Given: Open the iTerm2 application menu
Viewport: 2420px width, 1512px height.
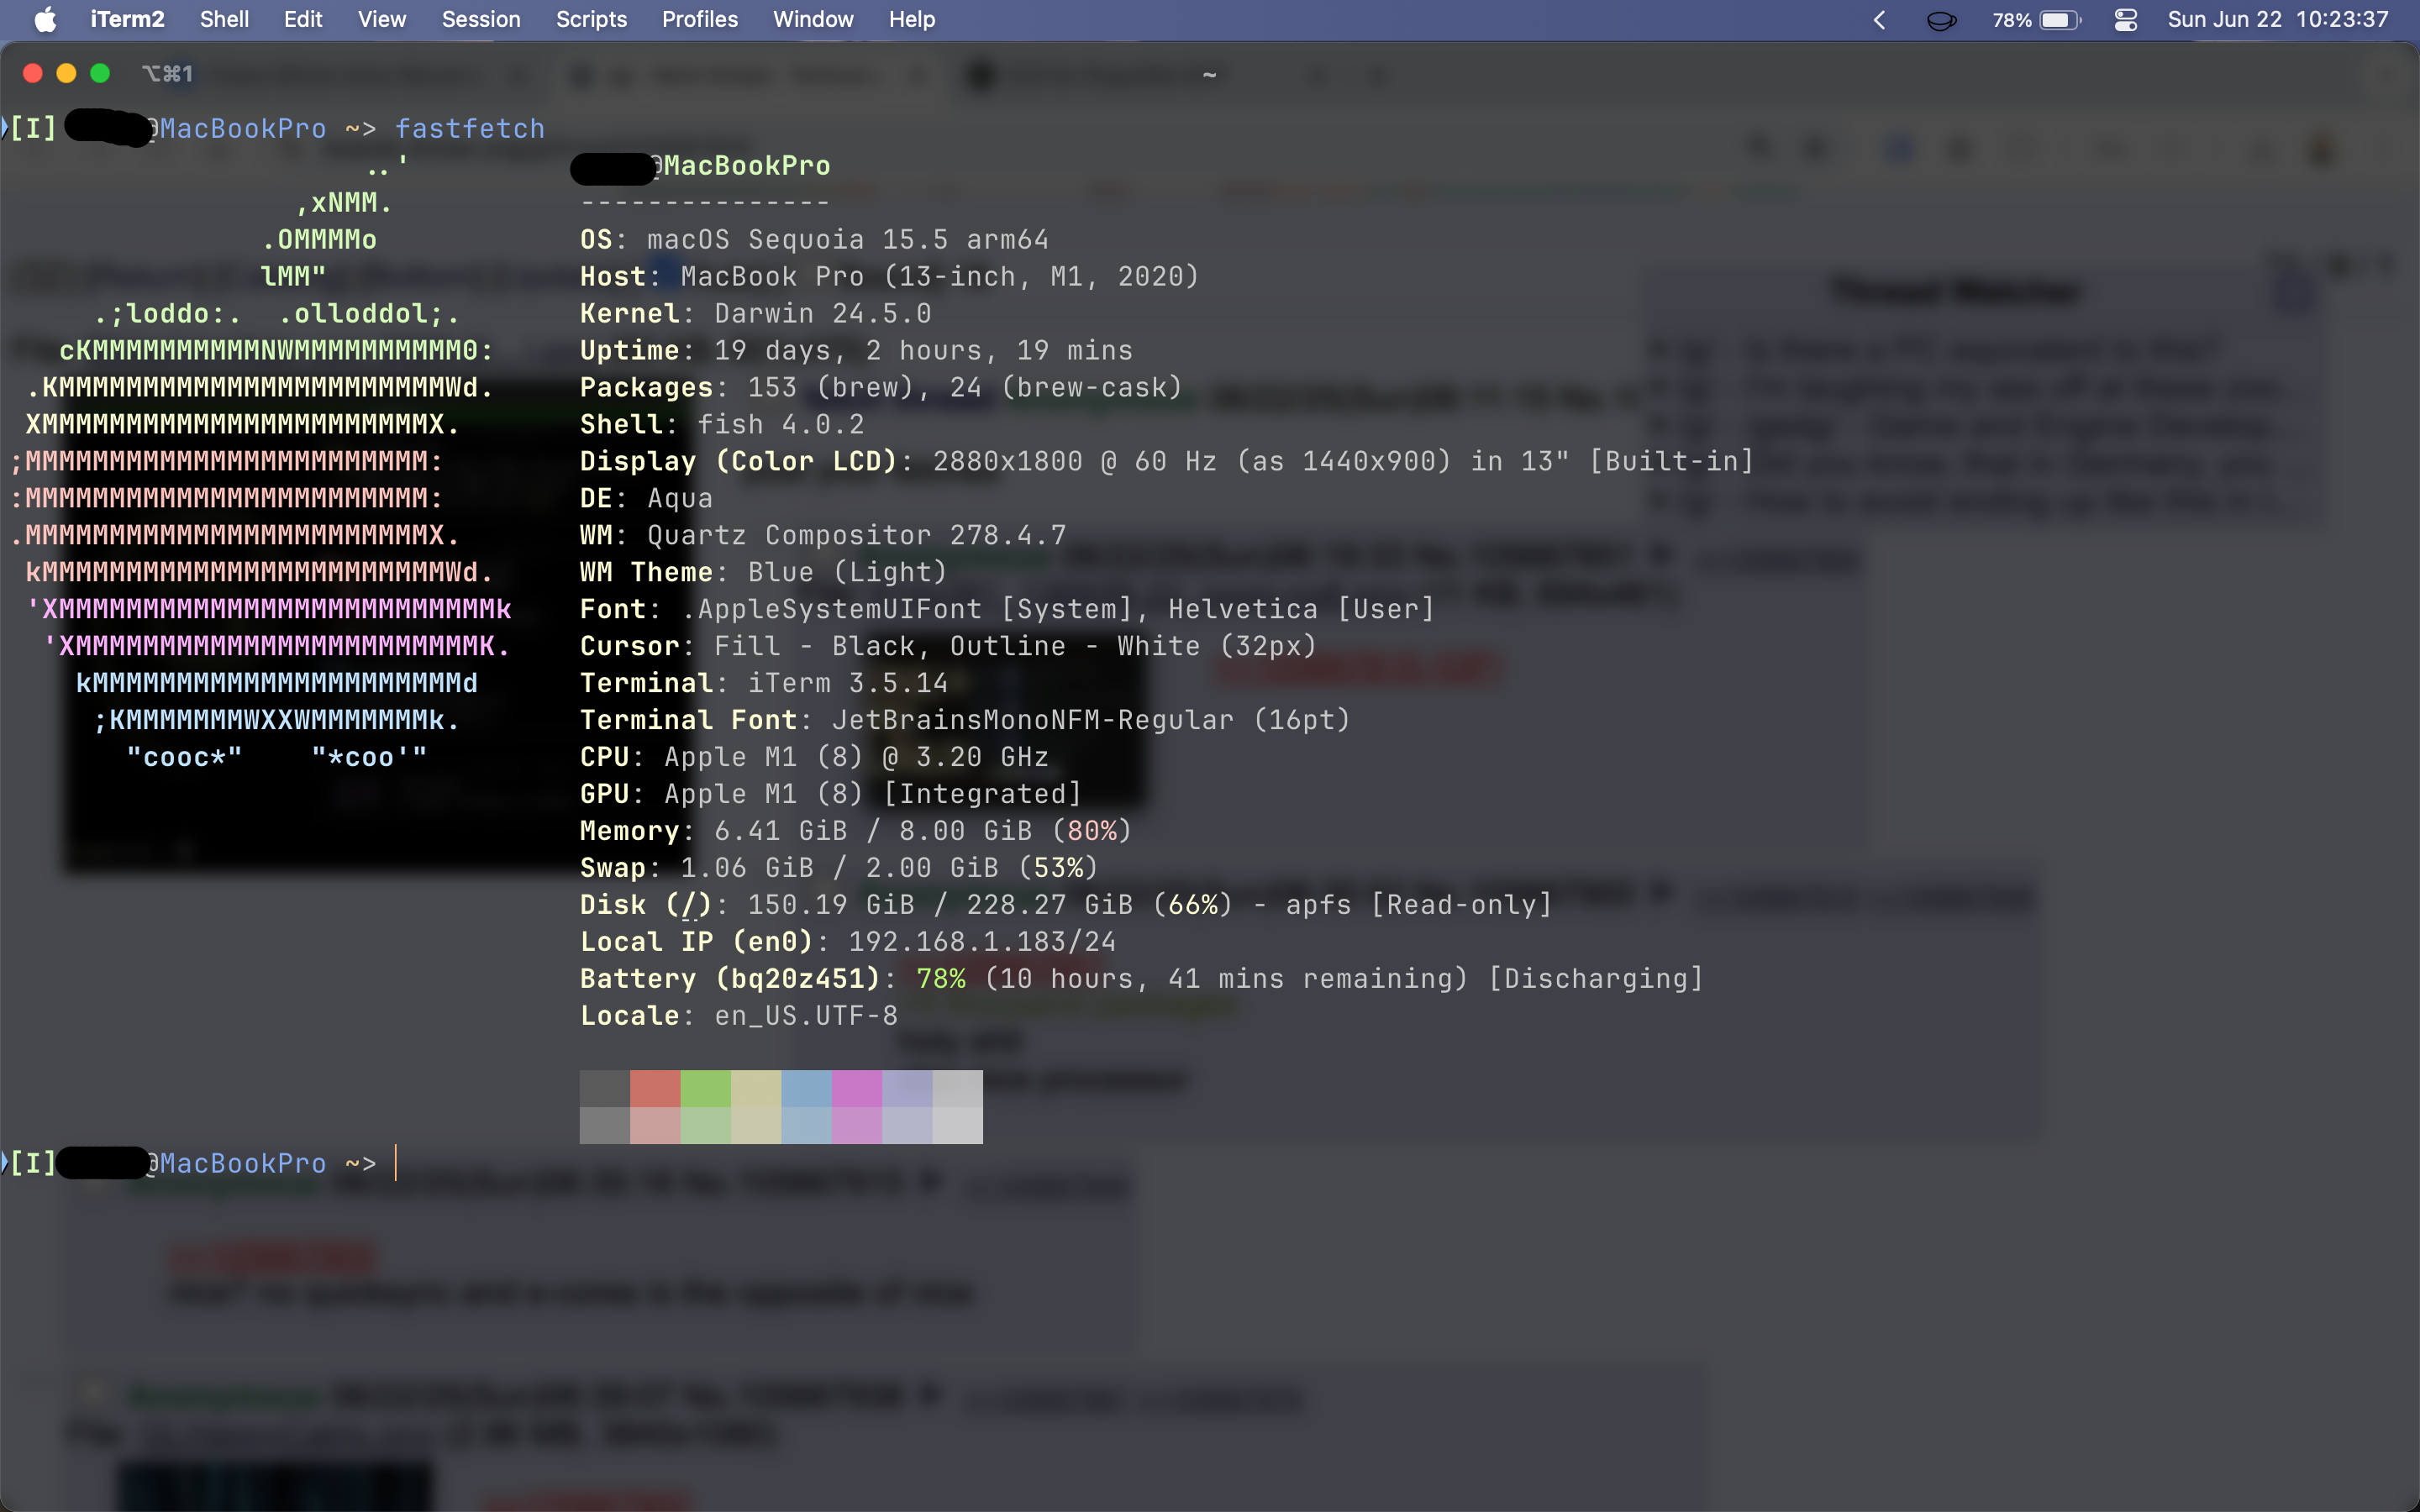Looking at the screenshot, I should pos(127,20).
